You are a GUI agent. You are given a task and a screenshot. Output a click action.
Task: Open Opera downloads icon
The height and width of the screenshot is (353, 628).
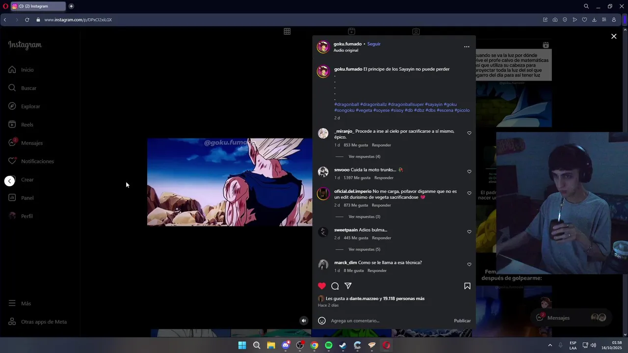pos(594,20)
